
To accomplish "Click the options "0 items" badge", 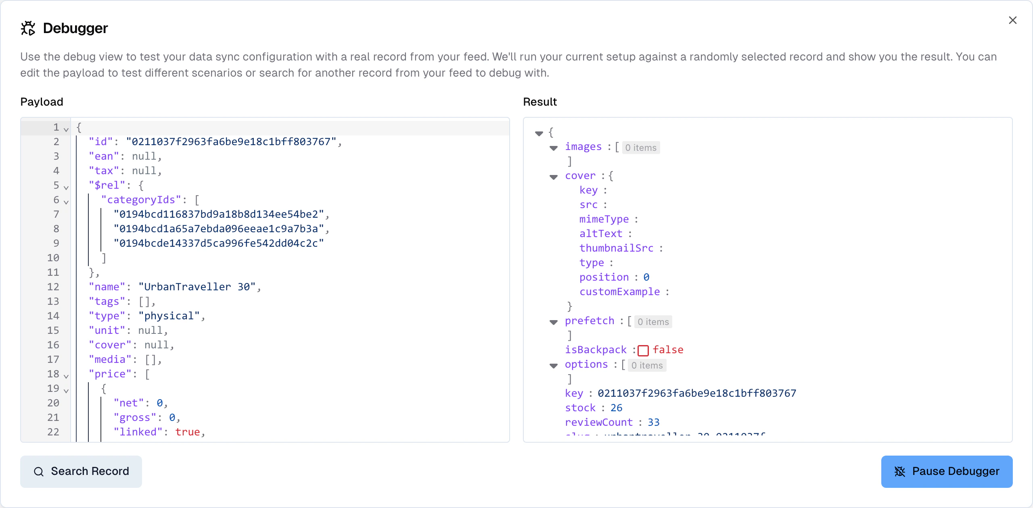I will tap(647, 365).
